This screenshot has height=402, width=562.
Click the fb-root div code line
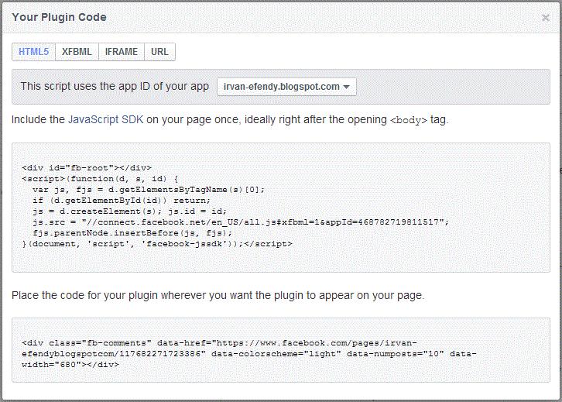point(87,168)
